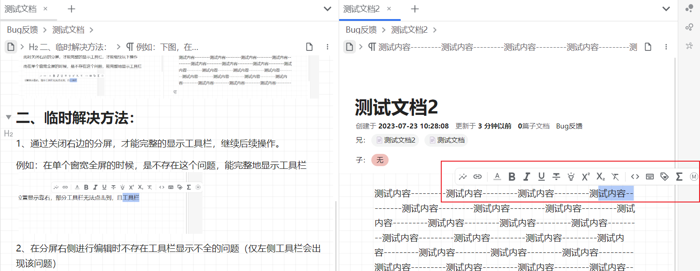Image resolution: width=700 pixels, height=271 pixels.
Task: Apply italic formatting in floating toolbar
Action: point(527,177)
